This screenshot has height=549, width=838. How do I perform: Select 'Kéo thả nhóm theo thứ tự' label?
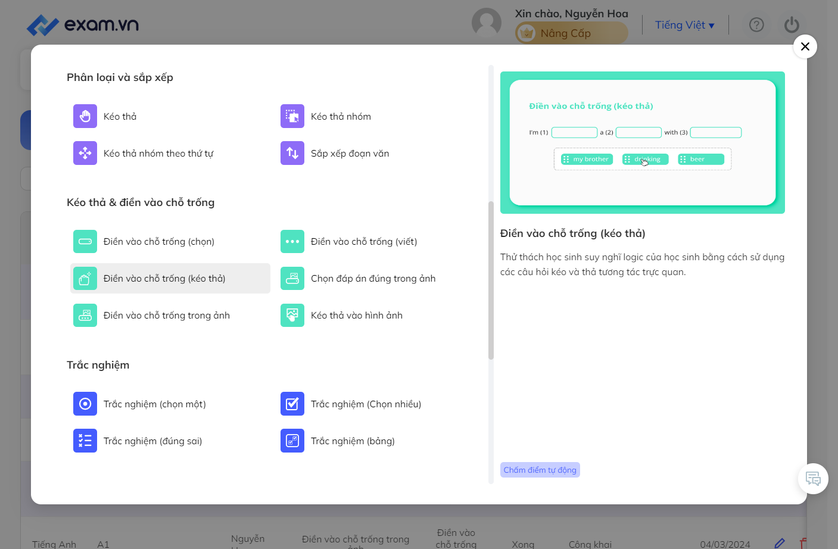click(x=158, y=154)
